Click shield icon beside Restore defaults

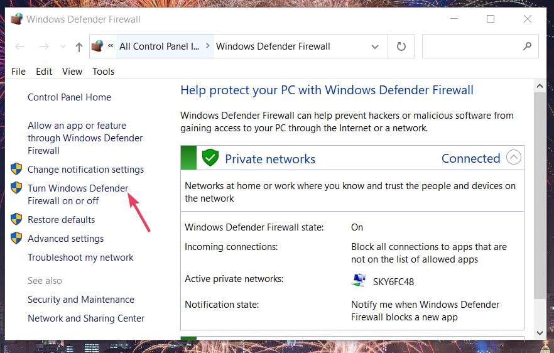point(16,219)
